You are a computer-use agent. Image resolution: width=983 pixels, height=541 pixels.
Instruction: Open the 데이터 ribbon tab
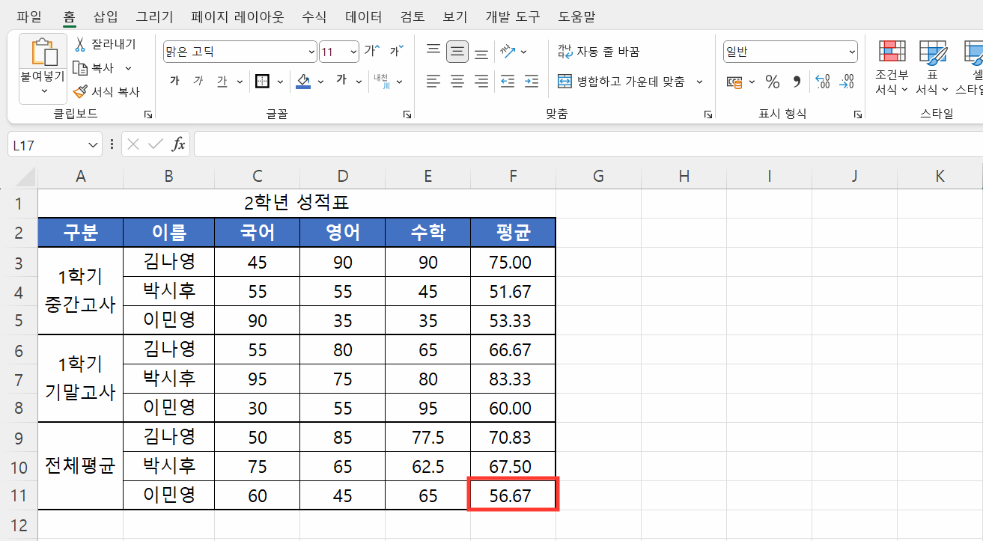(364, 16)
